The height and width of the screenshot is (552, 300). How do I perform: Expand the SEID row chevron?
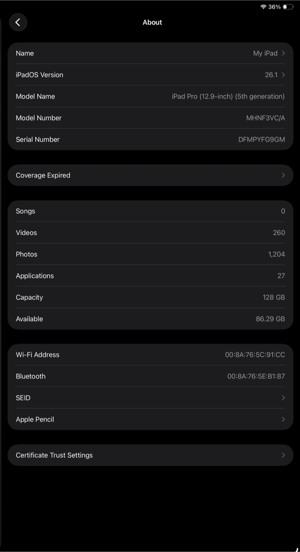283,398
